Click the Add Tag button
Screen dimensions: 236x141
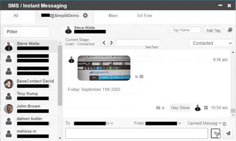213,30
